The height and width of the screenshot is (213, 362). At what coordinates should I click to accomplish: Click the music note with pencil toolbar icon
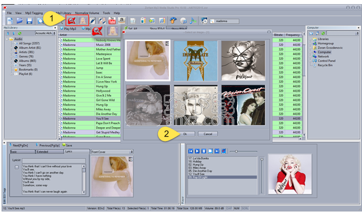click(x=162, y=21)
